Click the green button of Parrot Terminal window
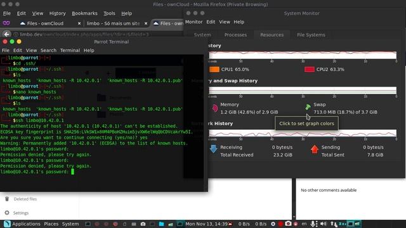 [x=12, y=42]
